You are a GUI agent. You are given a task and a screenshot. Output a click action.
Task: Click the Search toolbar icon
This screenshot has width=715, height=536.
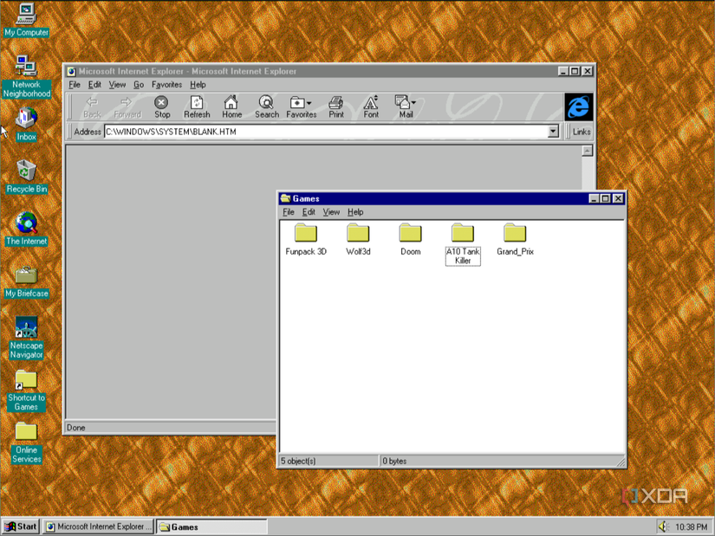[x=266, y=106]
